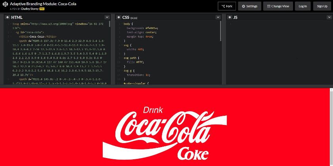The width and height of the screenshot is (333, 166).
Task: Expand the HTML panel dropdown chevron
Action: coord(107,17)
